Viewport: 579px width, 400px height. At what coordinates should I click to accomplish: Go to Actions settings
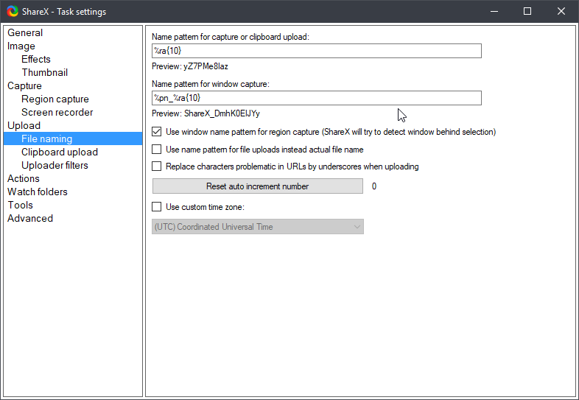(x=24, y=179)
